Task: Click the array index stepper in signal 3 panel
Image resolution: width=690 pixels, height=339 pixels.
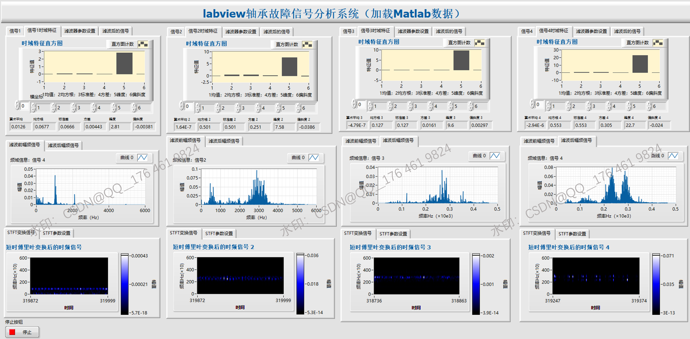Action: tap(354, 104)
